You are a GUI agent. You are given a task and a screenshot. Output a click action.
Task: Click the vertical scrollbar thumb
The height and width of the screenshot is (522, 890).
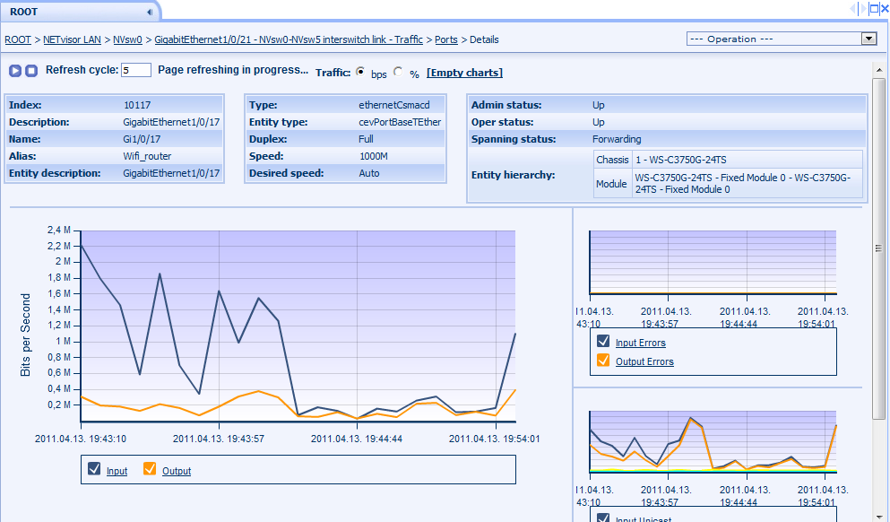878,248
